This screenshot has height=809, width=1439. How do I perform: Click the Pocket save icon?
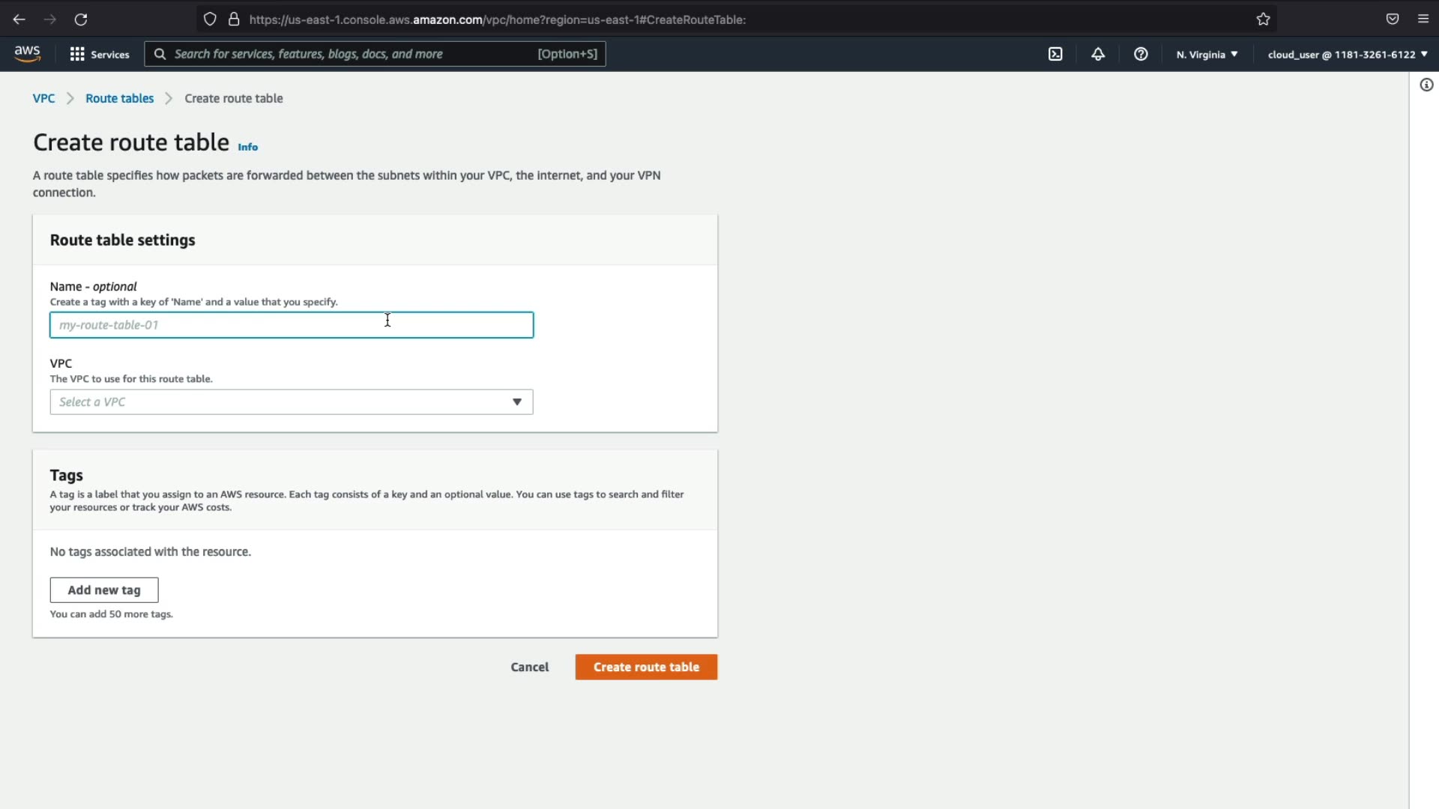[x=1393, y=19]
